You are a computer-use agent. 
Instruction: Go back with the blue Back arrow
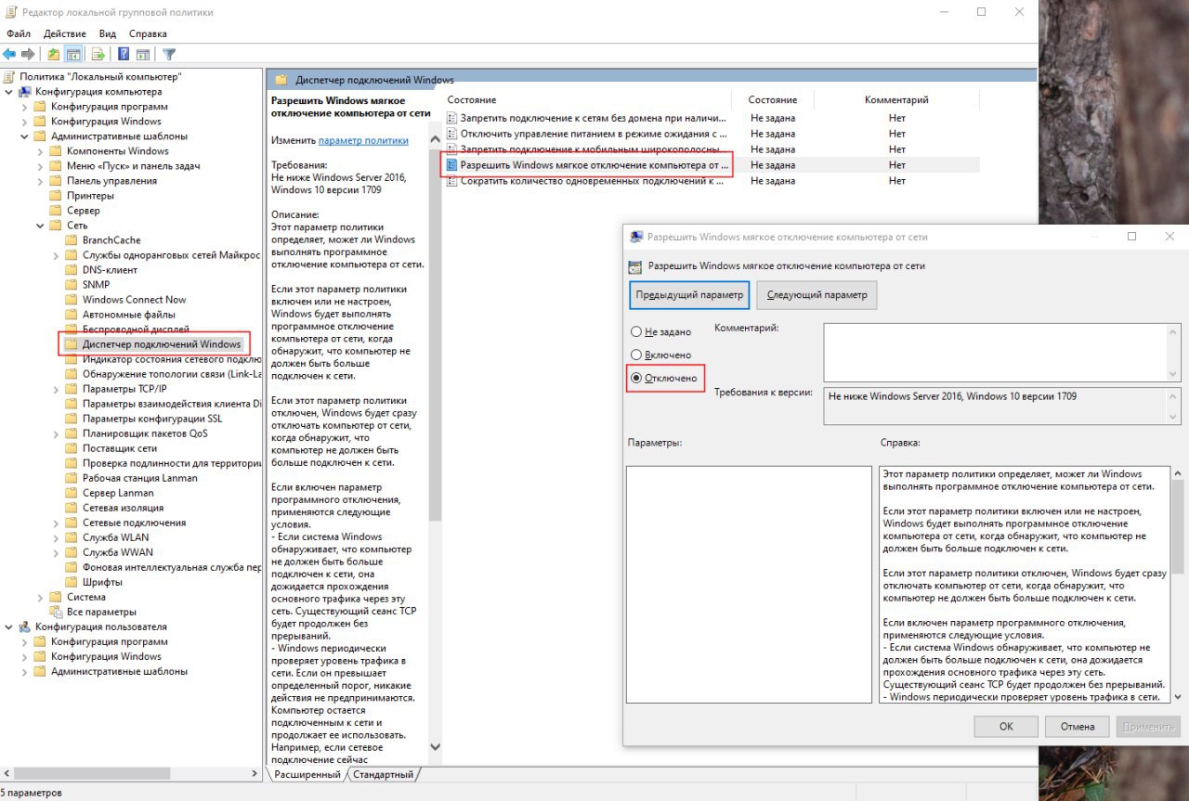[x=9, y=54]
